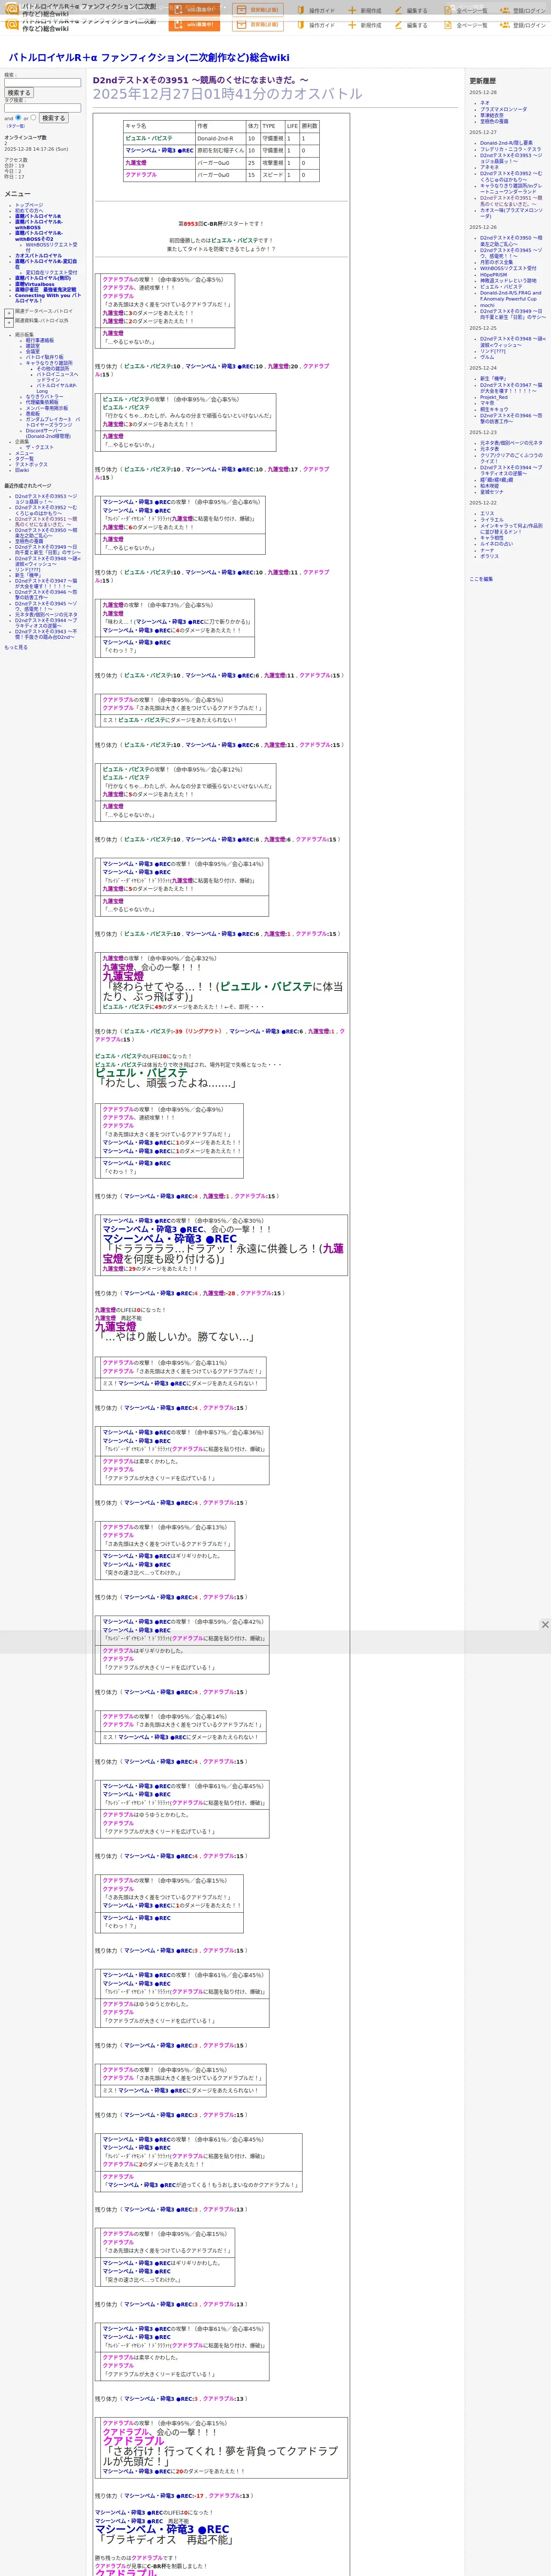Open 会議室 under 掲示板集
The width and height of the screenshot is (551, 2576).
(x=33, y=352)
